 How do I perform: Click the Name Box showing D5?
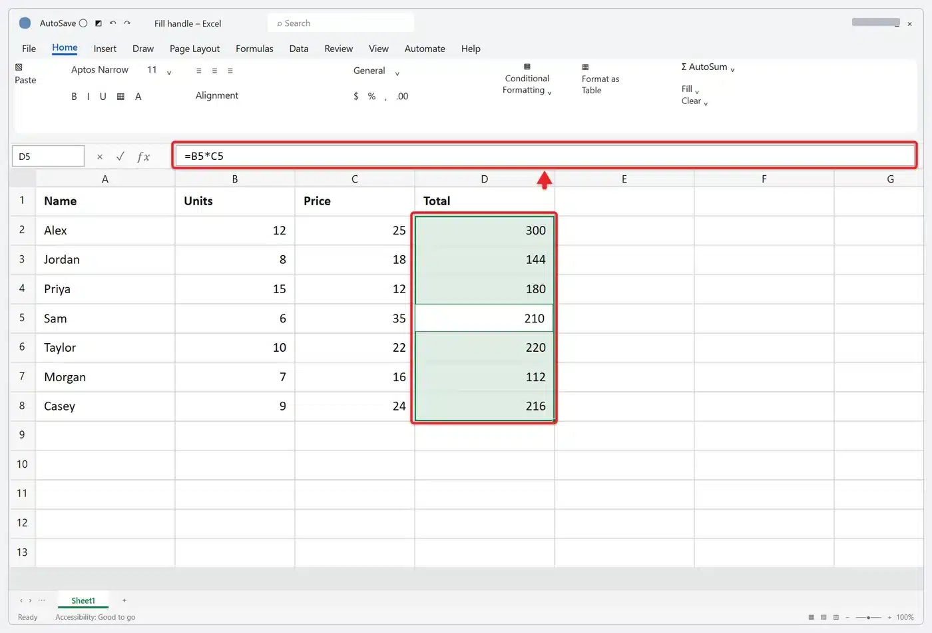[x=48, y=157]
